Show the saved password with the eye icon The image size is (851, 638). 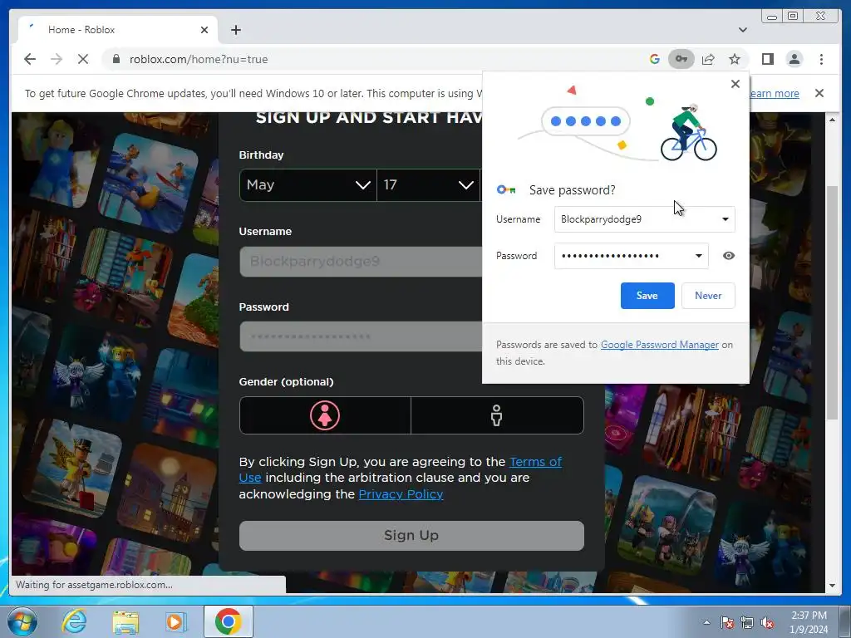click(x=729, y=256)
